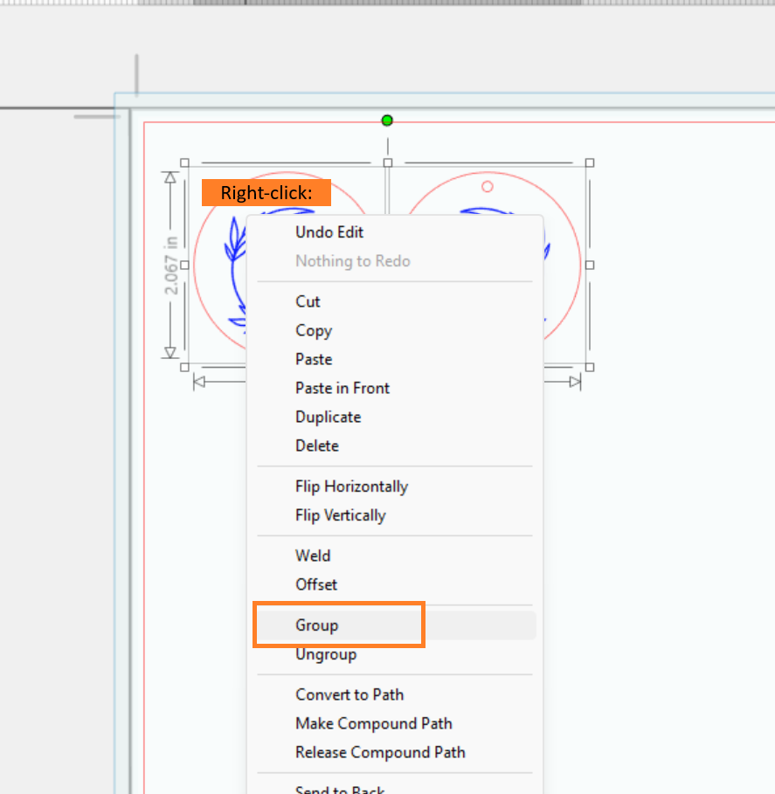Viewport: 775px width, 794px height.
Task: Choose Delete from the context menu
Action: tap(395, 446)
